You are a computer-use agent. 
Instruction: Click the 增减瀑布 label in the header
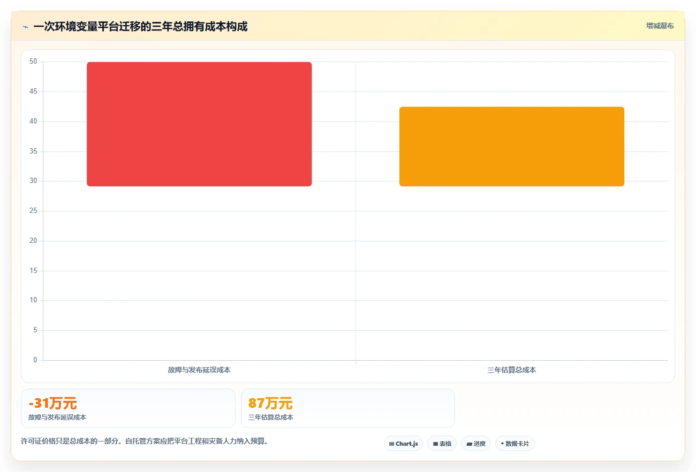point(660,26)
